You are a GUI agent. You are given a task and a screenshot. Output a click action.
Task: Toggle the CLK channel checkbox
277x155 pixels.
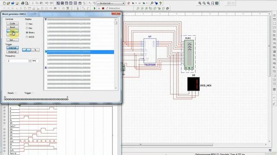point(5,141)
